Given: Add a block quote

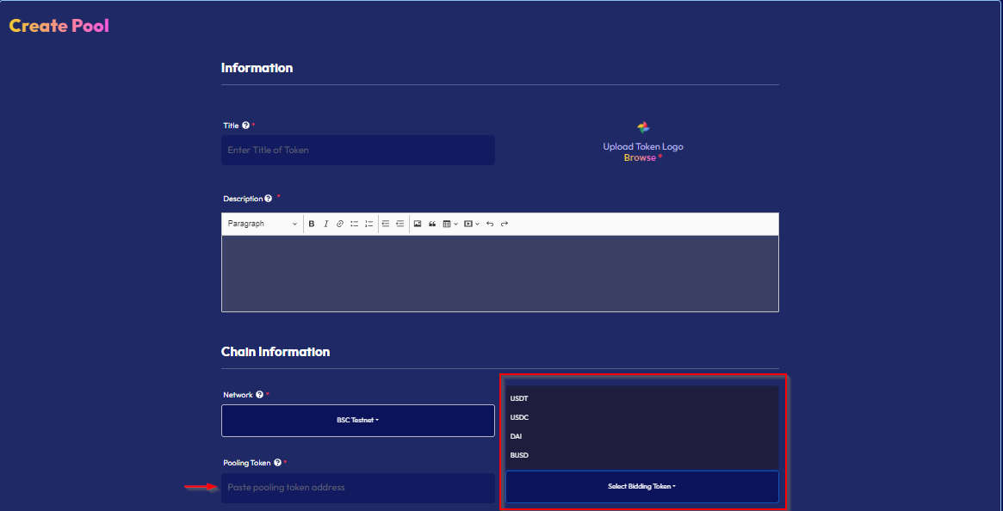Looking at the screenshot, I should point(432,224).
